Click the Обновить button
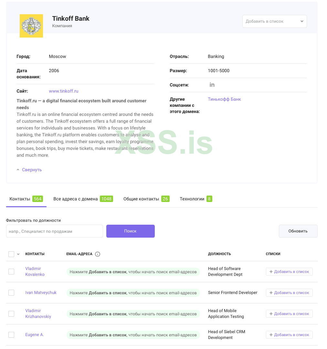327x349 pixels. point(298,231)
